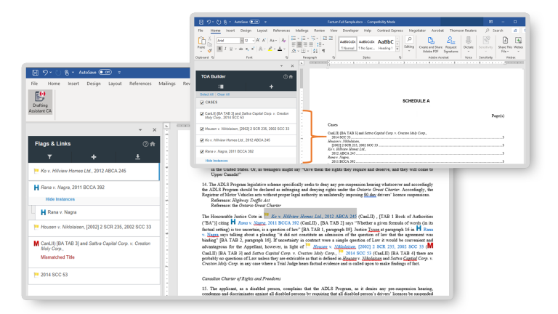
Task: Uncheck Ko v. Hillview Homes checkbox in TOA Builder
Action: (202, 140)
